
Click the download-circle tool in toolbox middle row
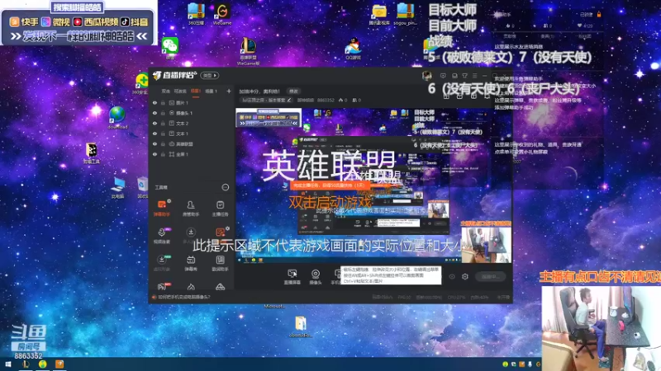(x=191, y=232)
